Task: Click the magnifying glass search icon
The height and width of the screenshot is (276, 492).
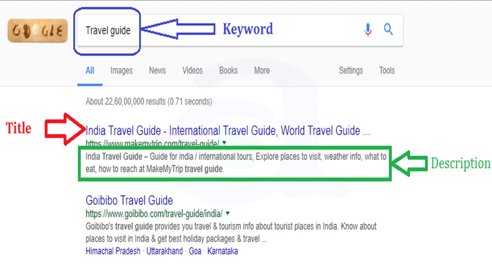Action: click(x=388, y=30)
